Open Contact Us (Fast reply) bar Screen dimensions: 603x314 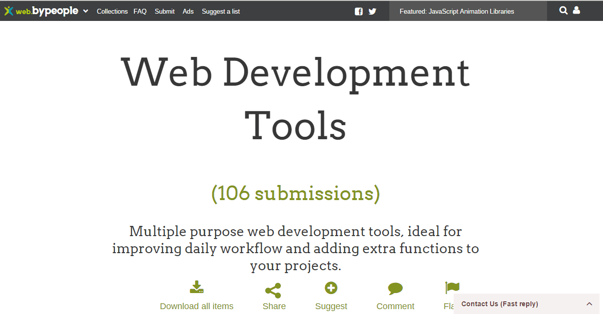(x=527, y=304)
